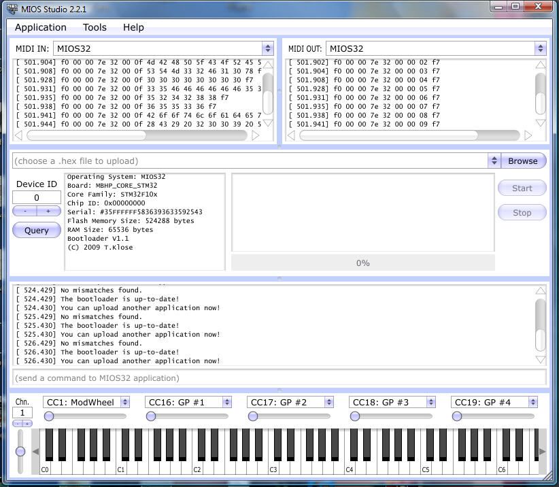This screenshot has width=559, height=487.
Task: Decrease Device ID with the minus button
Action: 24,211
